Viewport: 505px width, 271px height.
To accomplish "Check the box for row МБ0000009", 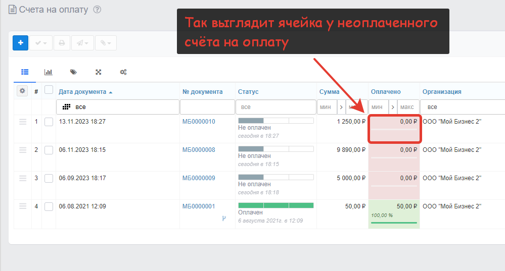I will pyautogui.click(x=49, y=179).
